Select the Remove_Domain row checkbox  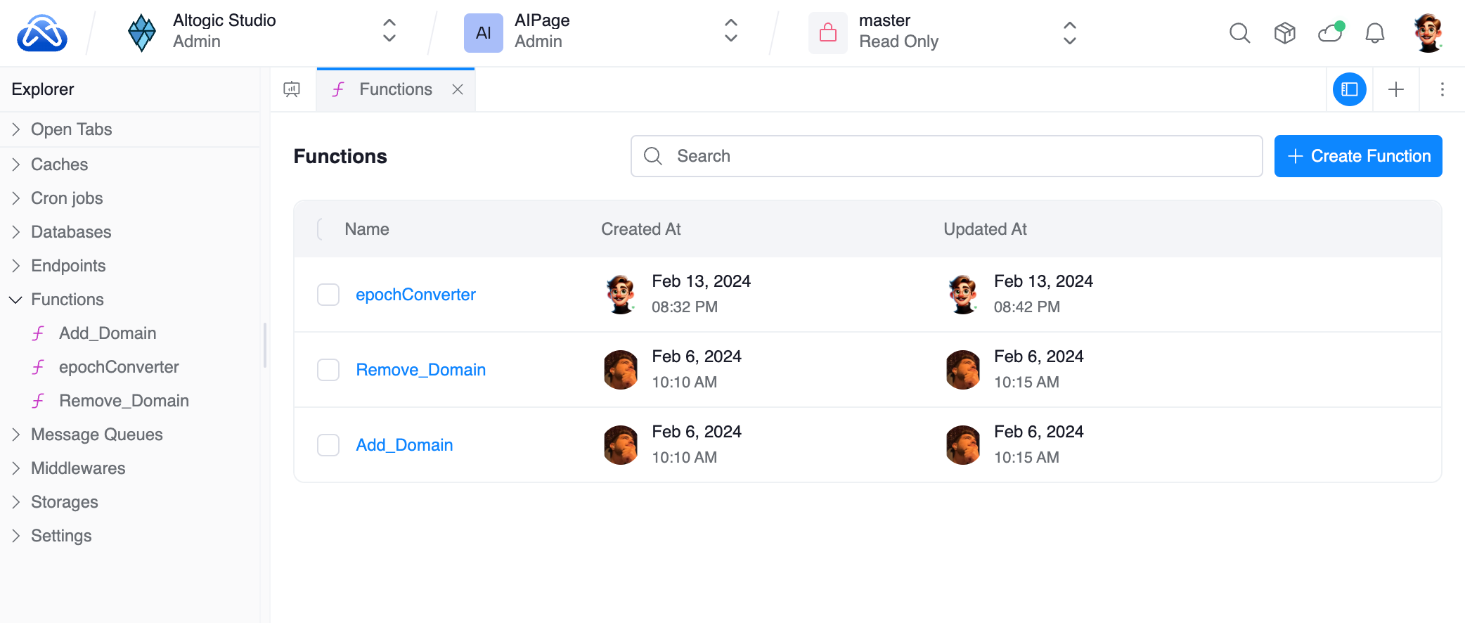pyautogui.click(x=328, y=370)
